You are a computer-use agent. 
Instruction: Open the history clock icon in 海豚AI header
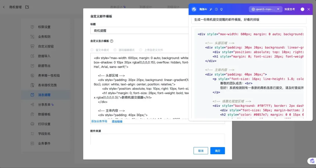point(216,9)
